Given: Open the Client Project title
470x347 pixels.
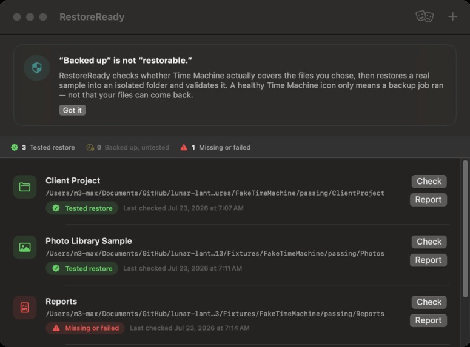Looking at the screenshot, I should point(73,180).
